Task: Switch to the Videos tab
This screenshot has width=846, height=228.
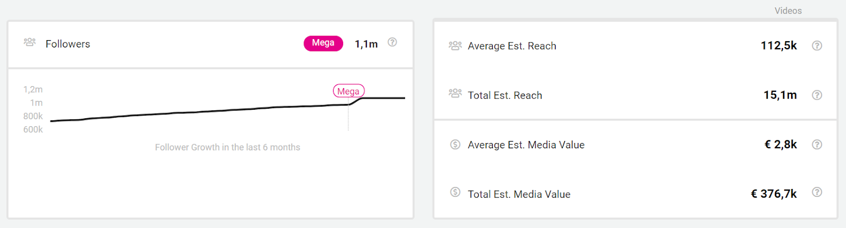Action: (x=788, y=11)
